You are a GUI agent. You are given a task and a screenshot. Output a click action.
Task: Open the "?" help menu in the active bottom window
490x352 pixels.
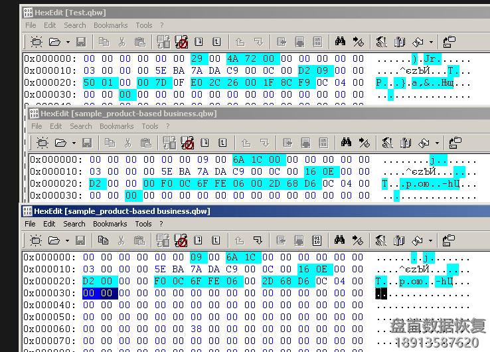coord(161,224)
